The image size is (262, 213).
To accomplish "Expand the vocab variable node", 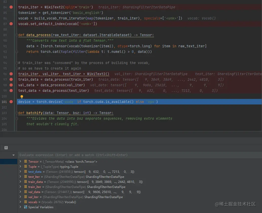I will 20,202.
